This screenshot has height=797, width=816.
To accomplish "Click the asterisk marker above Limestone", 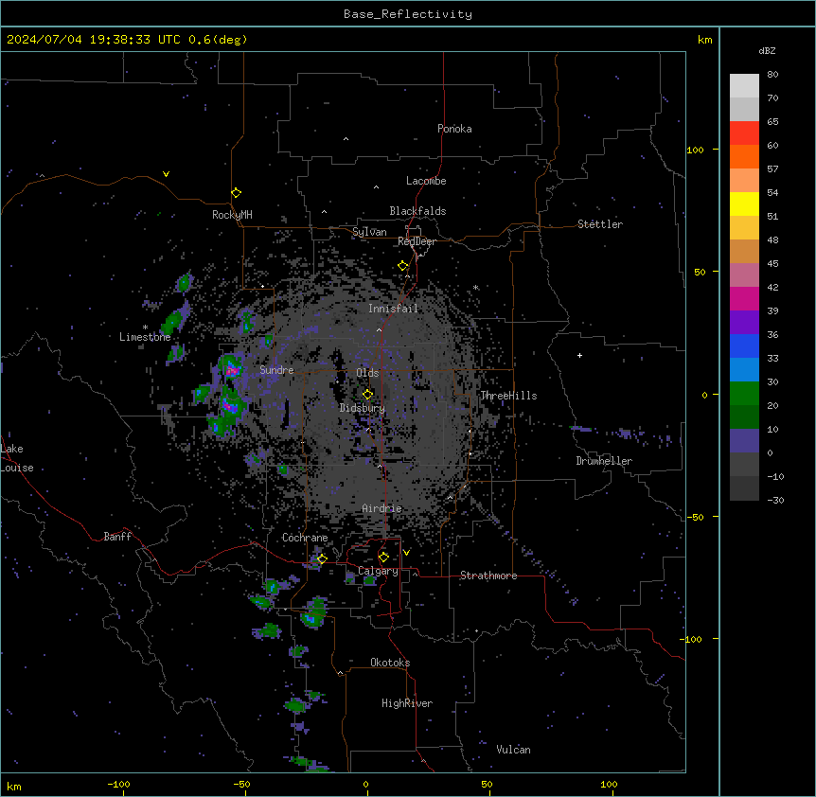I will tap(145, 328).
